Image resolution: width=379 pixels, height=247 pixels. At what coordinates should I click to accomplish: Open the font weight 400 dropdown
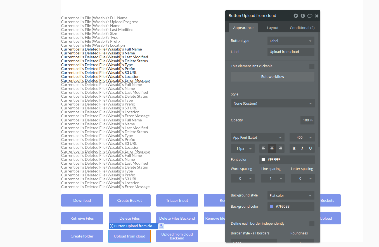pyautogui.click(x=302, y=137)
